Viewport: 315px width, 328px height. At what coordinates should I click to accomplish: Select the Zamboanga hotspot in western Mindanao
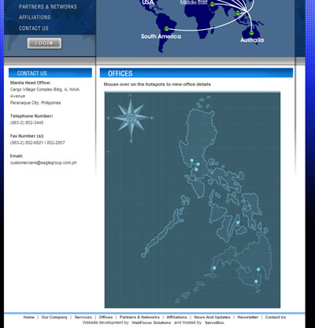click(214, 267)
